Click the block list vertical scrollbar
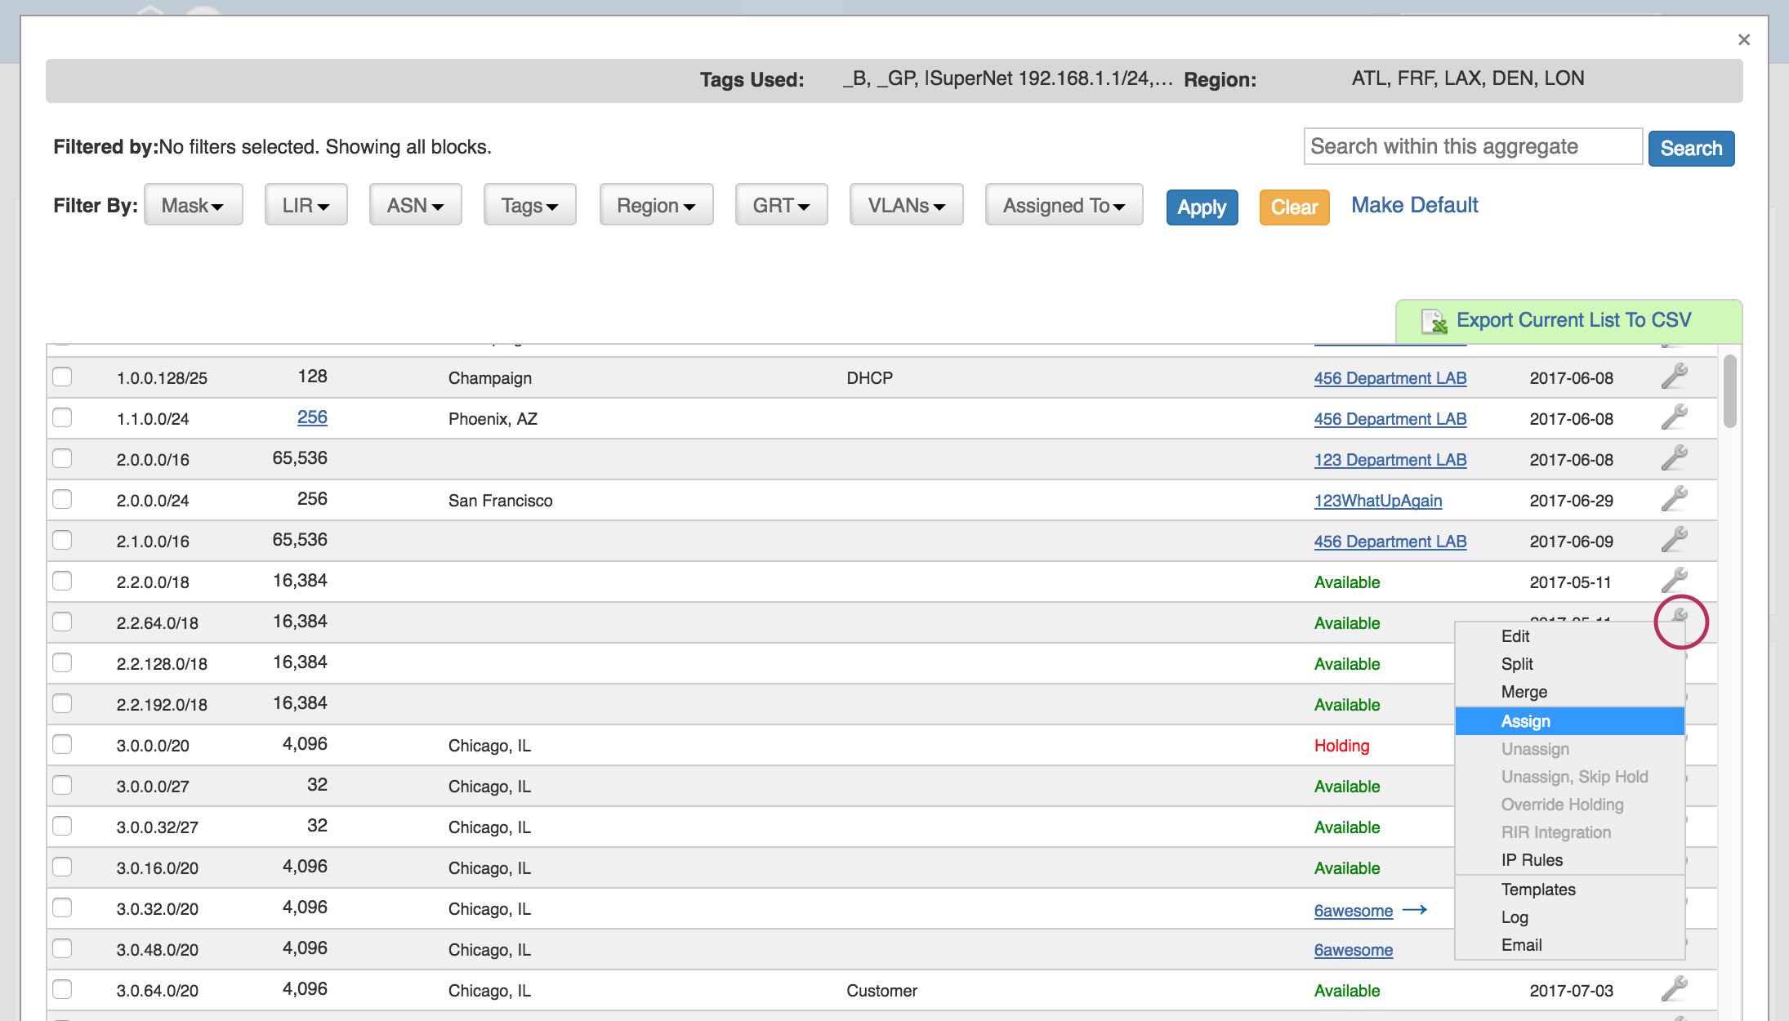 tap(1729, 392)
